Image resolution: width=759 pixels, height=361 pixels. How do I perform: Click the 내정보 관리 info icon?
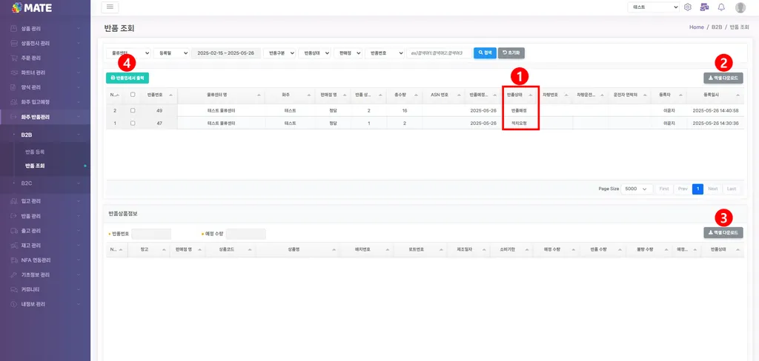point(15,304)
